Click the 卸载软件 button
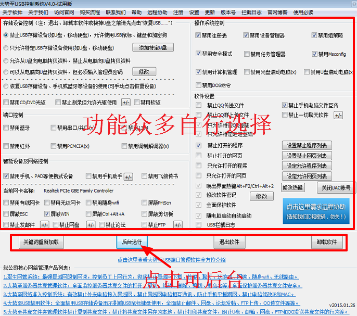This screenshot has height=316, width=357. (327, 242)
